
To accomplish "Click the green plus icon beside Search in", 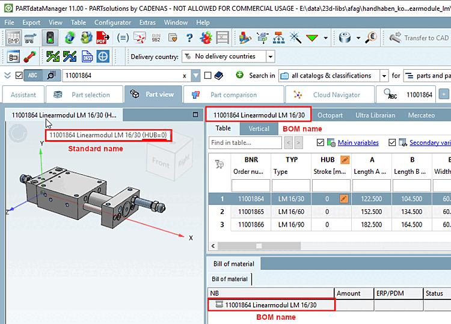I will point(239,75).
